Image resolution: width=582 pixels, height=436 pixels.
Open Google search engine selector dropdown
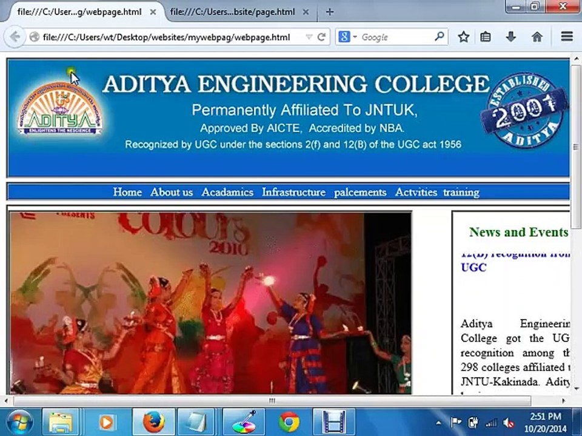pyautogui.click(x=348, y=37)
